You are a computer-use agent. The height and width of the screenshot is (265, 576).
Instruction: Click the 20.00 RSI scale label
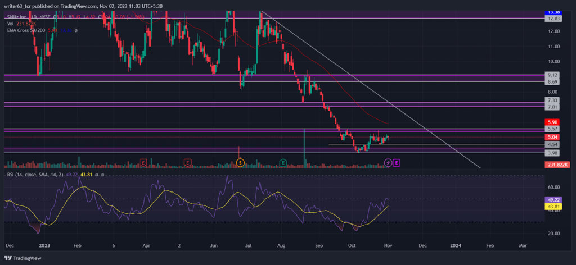tap(554, 234)
